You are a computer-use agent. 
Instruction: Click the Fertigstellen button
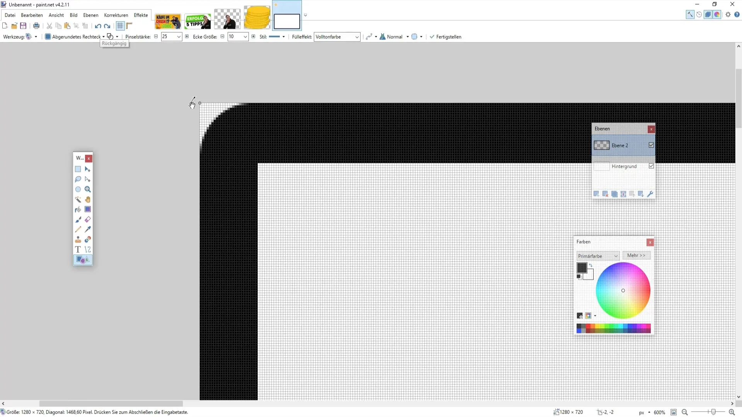point(445,37)
